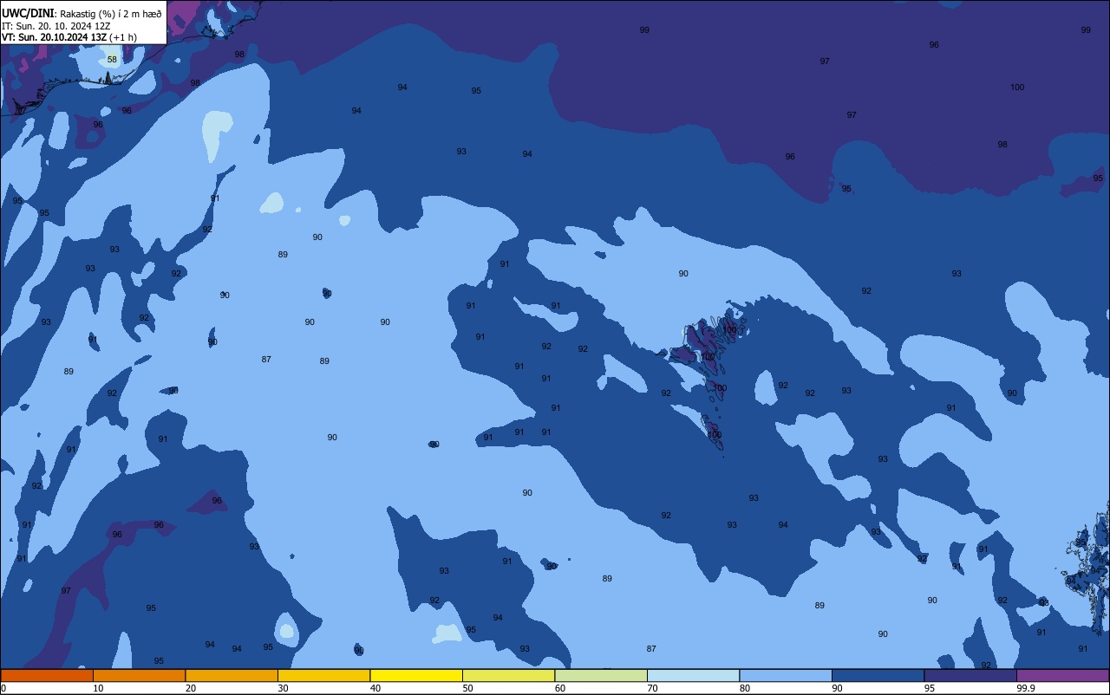
Task: Click the legend tick label '0'
Action: [3, 688]
